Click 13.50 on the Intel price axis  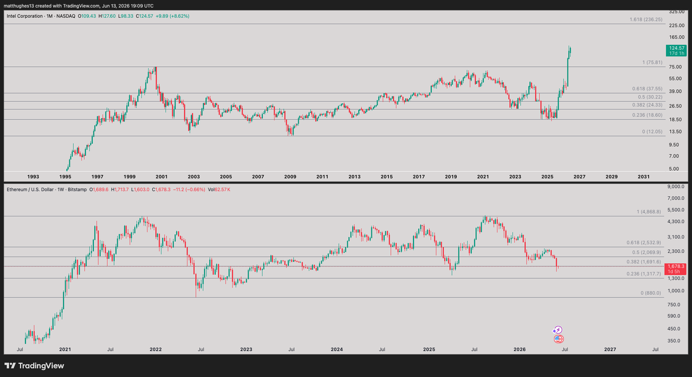pos(676,132)
